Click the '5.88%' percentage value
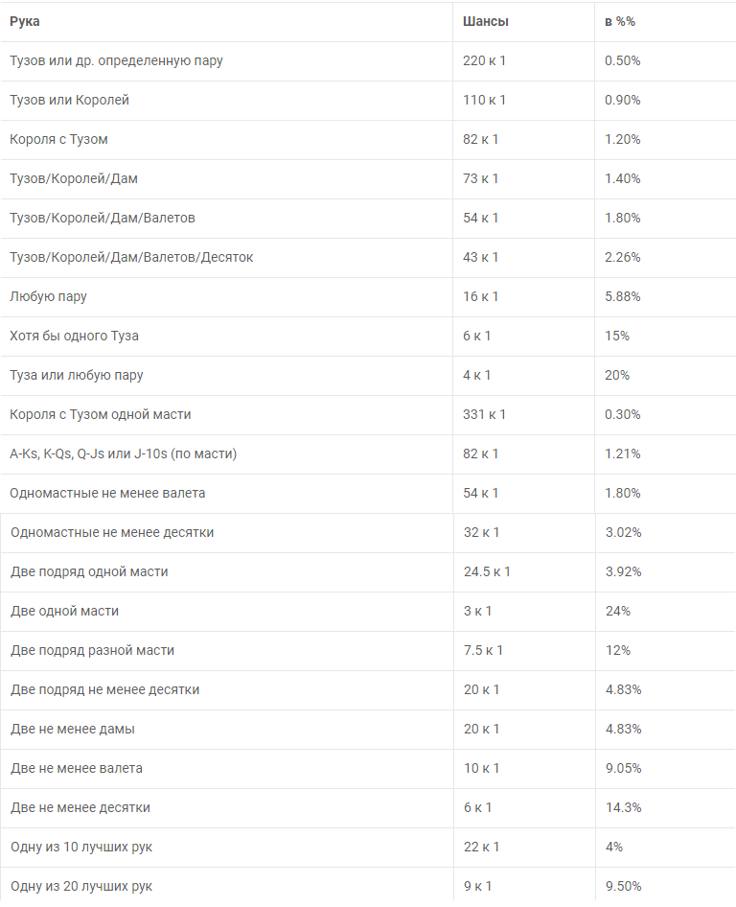This screenshot has height=907, width=736. tap(622, 296)
